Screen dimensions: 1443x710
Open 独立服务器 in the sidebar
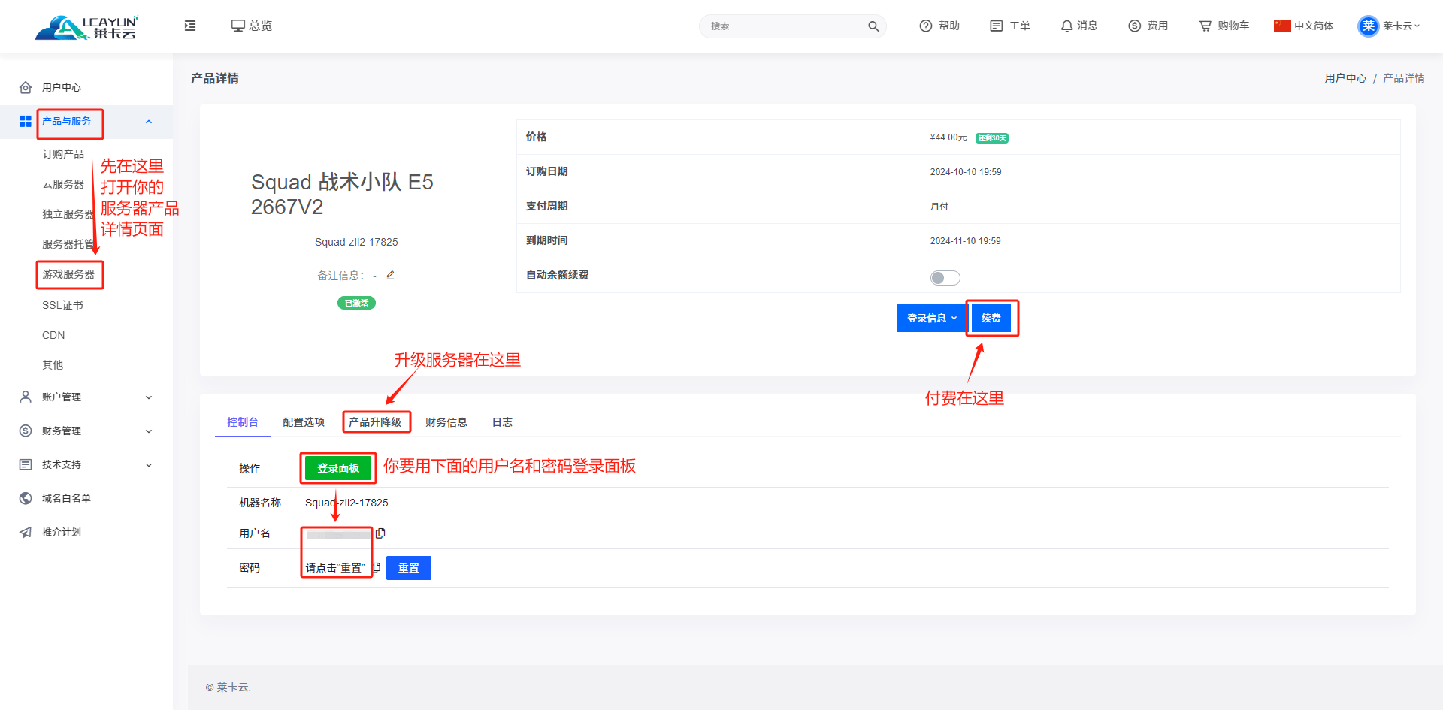pyautogui.click(x=68, y=214)
